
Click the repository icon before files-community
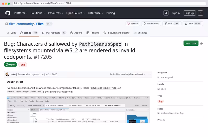6,24
